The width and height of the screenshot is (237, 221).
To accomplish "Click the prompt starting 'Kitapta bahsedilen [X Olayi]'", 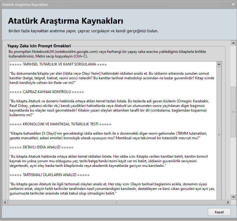I will [108, 136].
